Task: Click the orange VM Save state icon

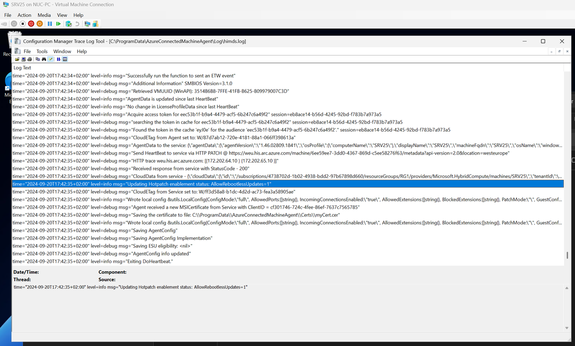Action: tap(40, 24)
